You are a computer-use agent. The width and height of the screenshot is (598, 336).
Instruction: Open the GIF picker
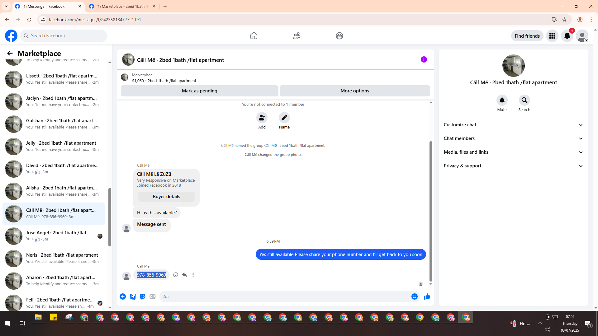click(x=153, y=296)
